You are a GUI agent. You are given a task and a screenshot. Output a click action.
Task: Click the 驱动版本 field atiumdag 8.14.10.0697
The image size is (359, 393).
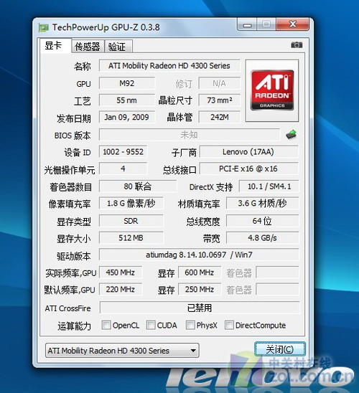[199, 255]
